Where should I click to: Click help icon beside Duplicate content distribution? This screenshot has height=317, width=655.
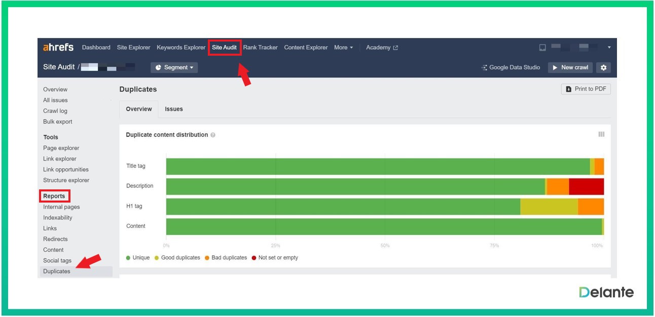click(213, 135)
